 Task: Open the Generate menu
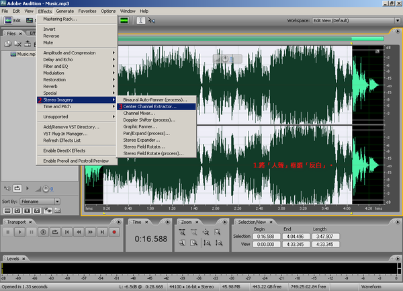pyautogui.click(x=64, y=11)
